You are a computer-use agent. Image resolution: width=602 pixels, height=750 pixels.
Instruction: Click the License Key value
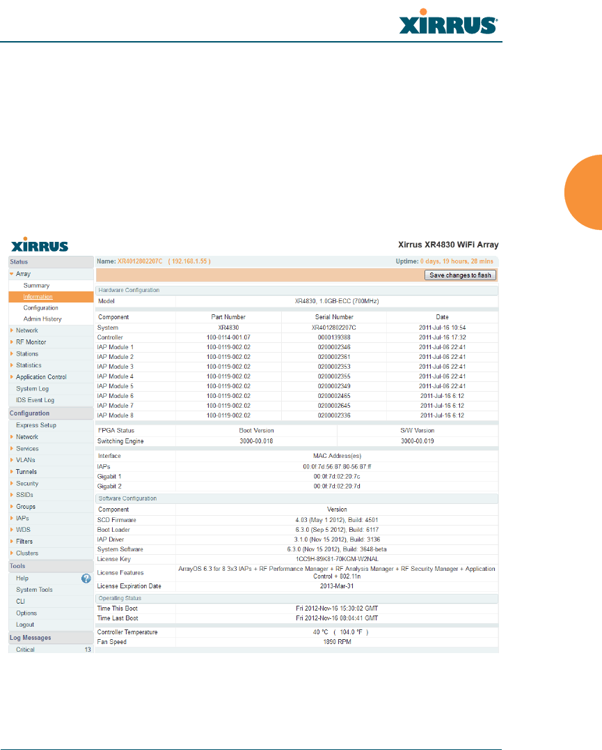(337, 559)
